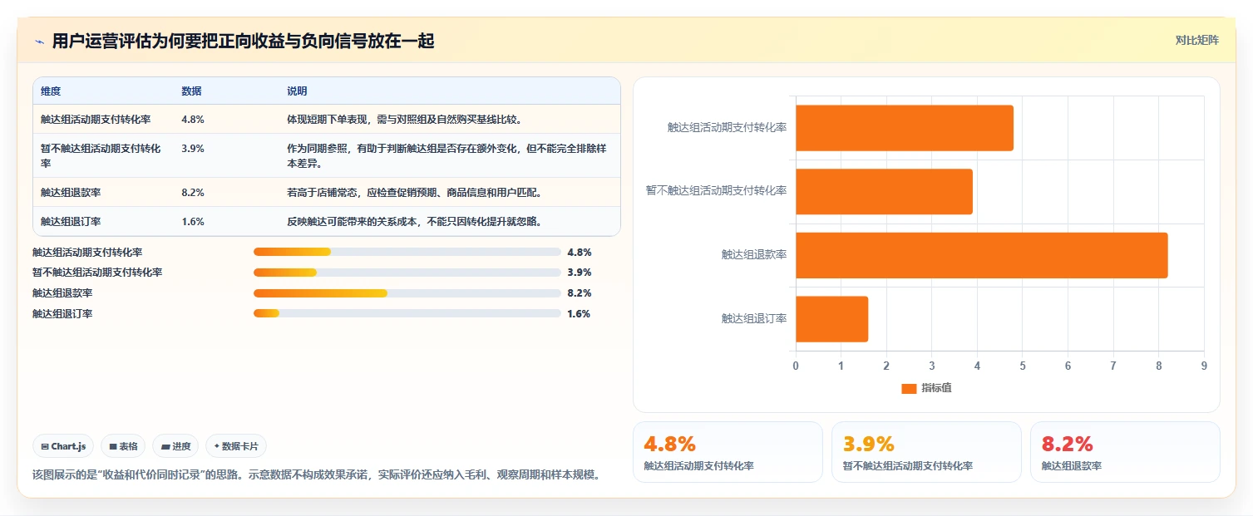Click chart bar for 暂不触达组活动期支付转化率

884,192
